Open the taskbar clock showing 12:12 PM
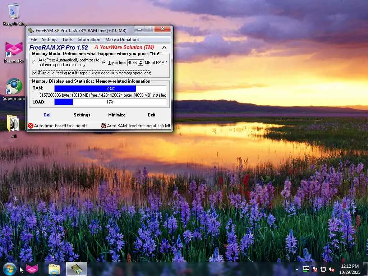This screenshot has height=276, width=368. (x=350, y=269)
